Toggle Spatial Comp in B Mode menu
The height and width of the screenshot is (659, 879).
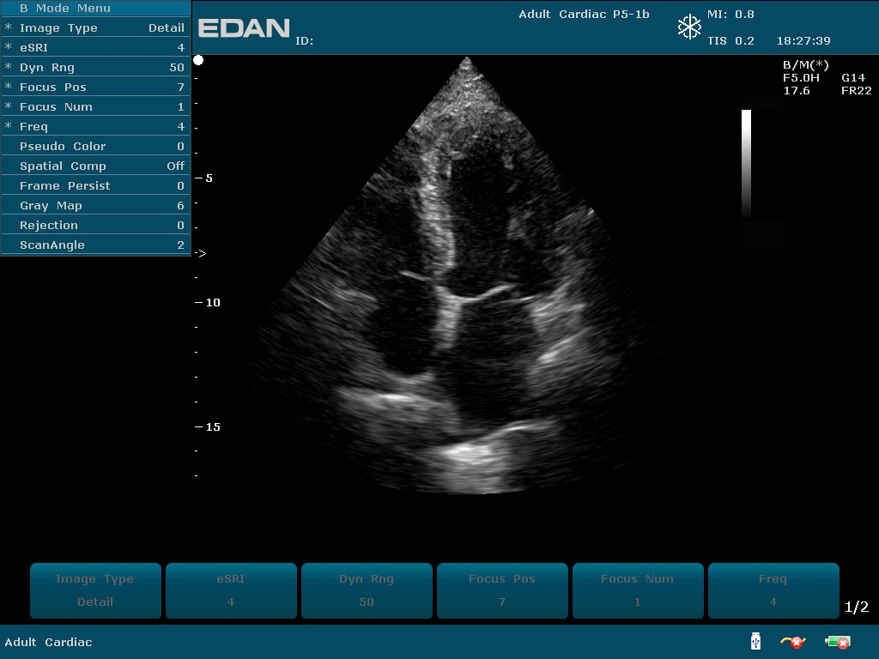(x=95, y=166)
